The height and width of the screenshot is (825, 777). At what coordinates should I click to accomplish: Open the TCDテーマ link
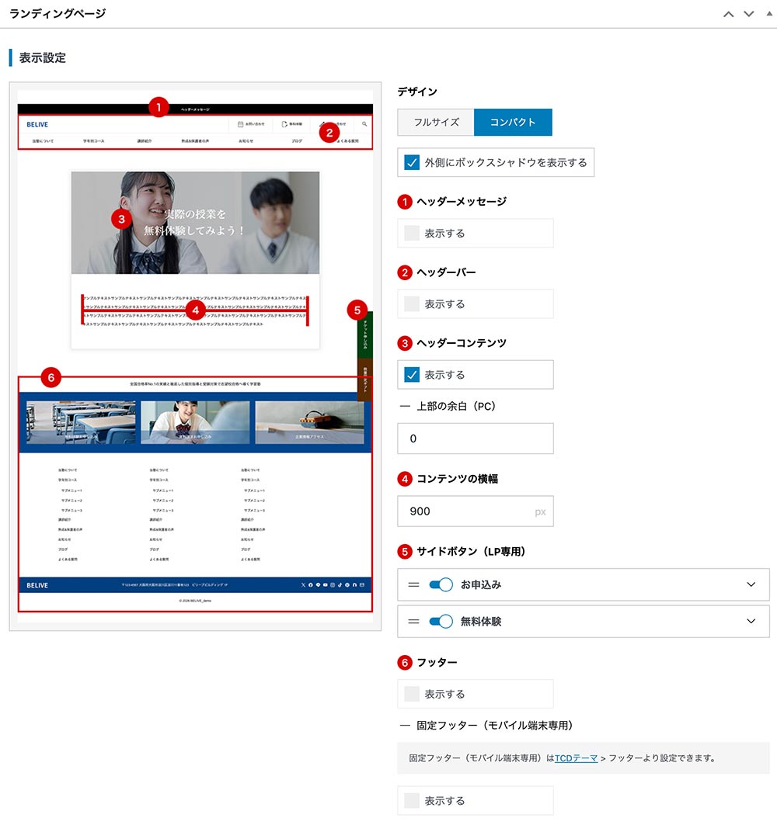pyautogui.click(x=577, y=758)
